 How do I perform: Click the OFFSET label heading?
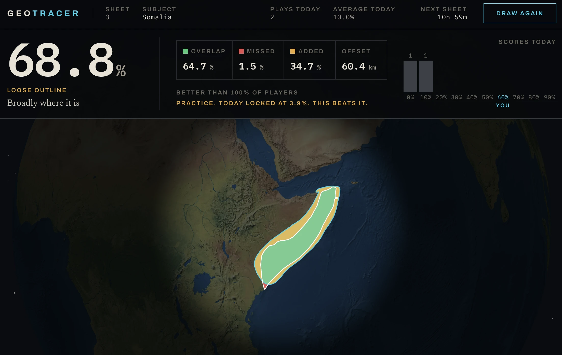[356, 51]
